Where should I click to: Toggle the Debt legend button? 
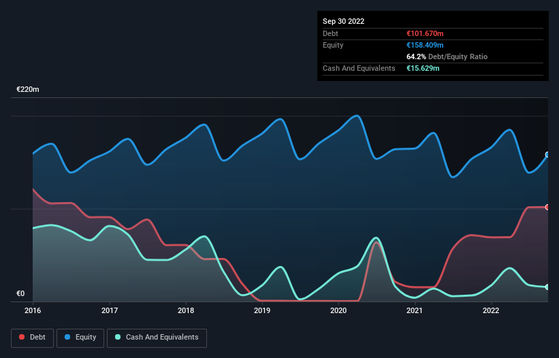coord(33,338)
